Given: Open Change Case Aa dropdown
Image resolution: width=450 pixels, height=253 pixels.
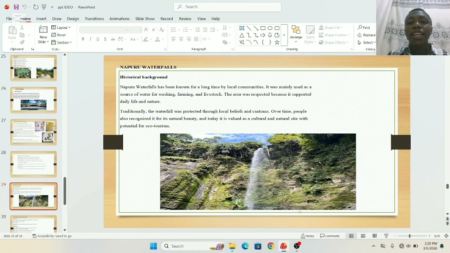Looking at the screenshot, I should click(135, 39).
